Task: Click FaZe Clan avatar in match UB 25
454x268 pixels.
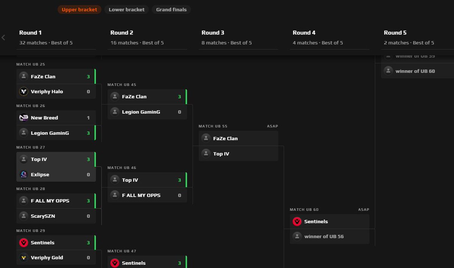Action: tap(24, 76)
